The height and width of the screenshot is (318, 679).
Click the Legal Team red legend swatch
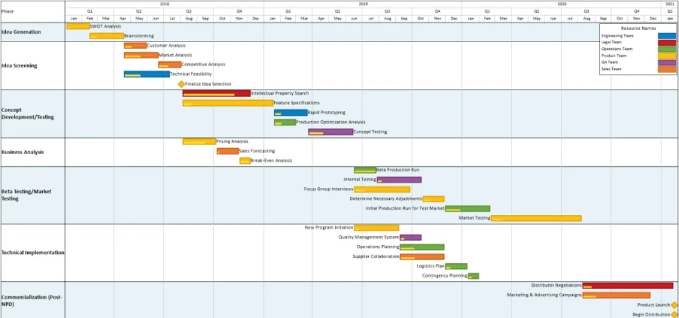(x=666, y=42)
